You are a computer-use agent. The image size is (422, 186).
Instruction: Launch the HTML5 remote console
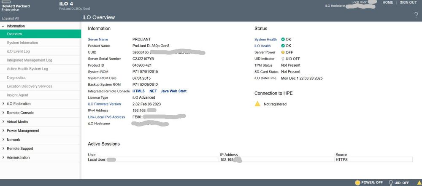click(138, 91)
